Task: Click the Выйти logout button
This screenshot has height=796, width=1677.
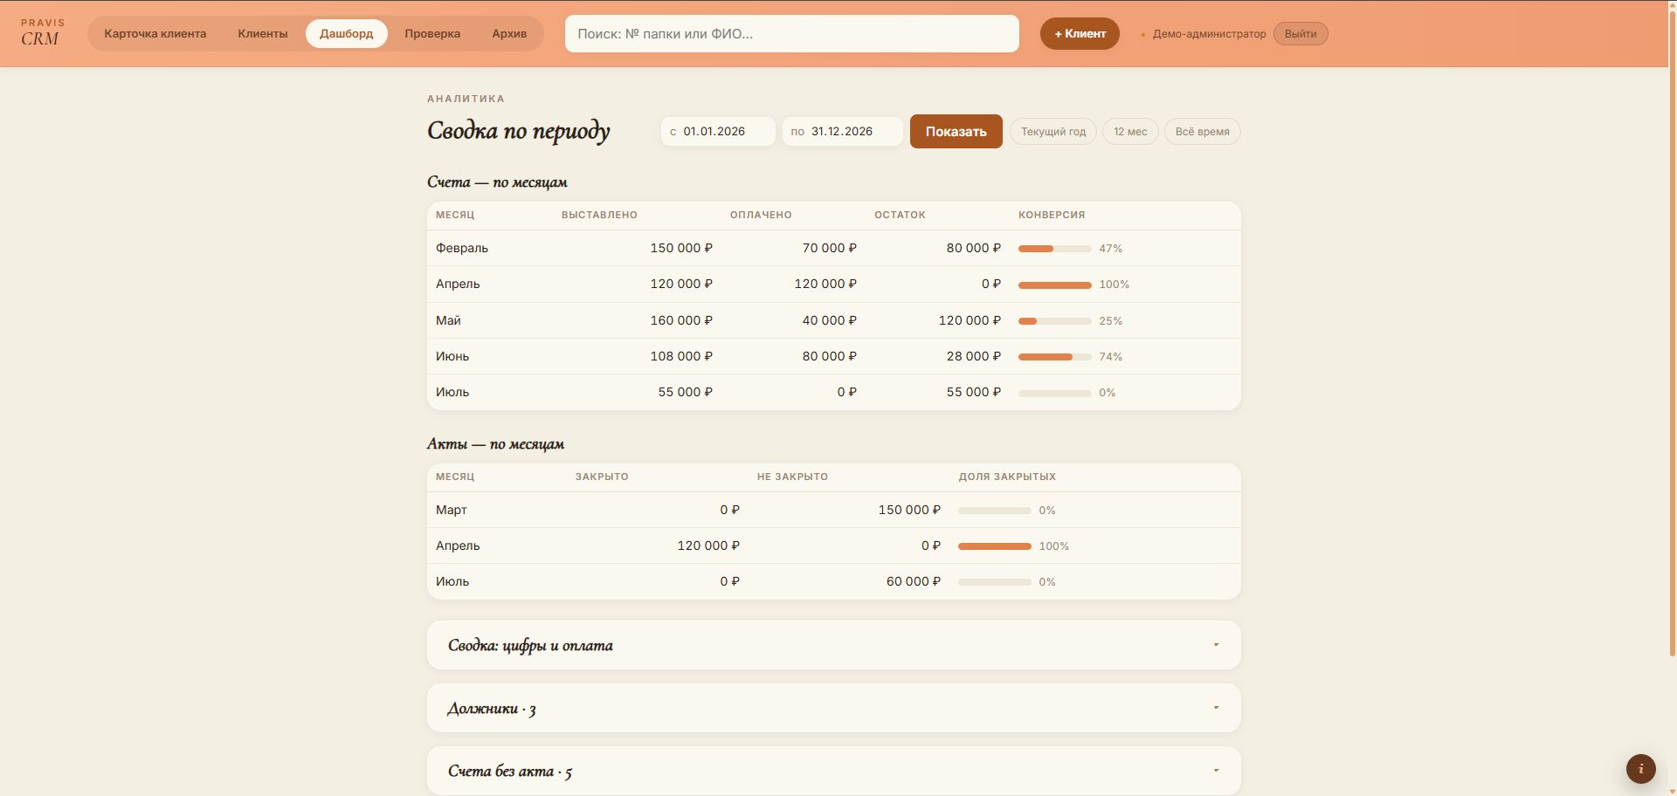Action: click(x=1300, y=33)
